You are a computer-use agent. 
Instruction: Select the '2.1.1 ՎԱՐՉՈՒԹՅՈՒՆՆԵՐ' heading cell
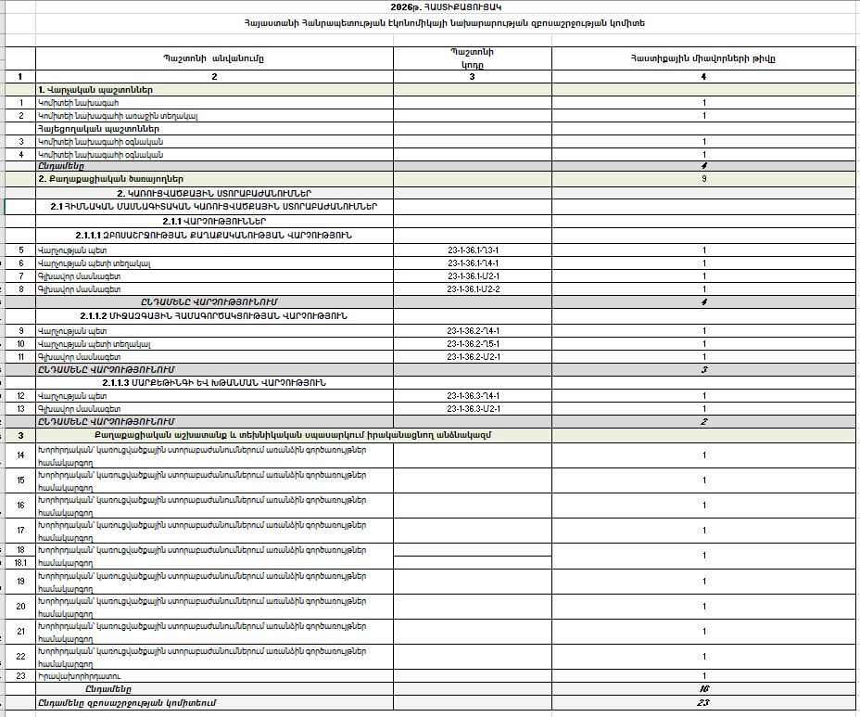(214, 222)
